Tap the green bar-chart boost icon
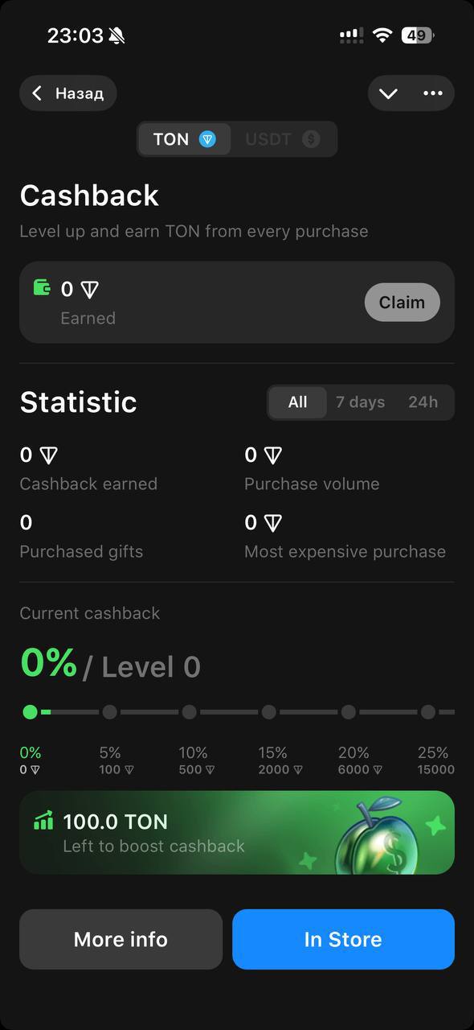Screen dimensions: 474x1030 pyautogui.click(x=43, y=821)
